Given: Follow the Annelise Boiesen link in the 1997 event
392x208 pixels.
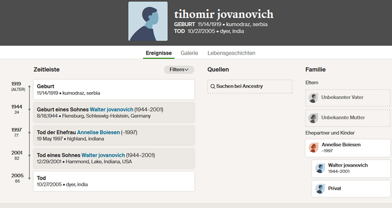Looking at the screenshot, I should [98, 132].
